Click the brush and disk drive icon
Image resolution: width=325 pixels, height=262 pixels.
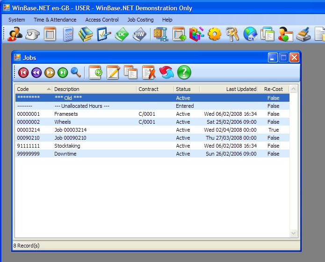(303, 34)
